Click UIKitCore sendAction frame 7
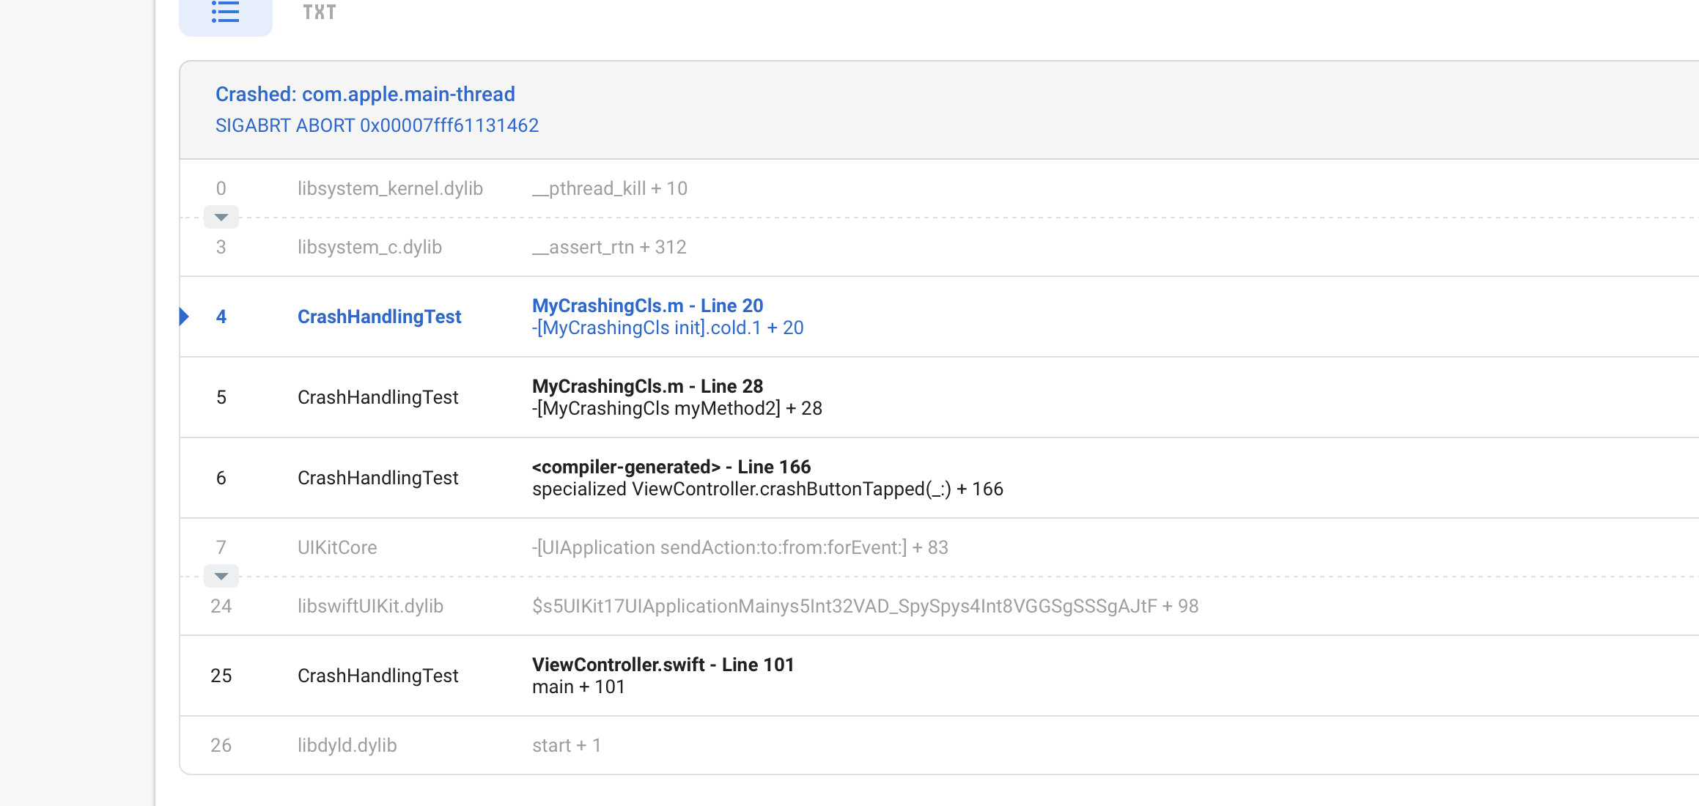1699x806 pixels. pos(740,547)
